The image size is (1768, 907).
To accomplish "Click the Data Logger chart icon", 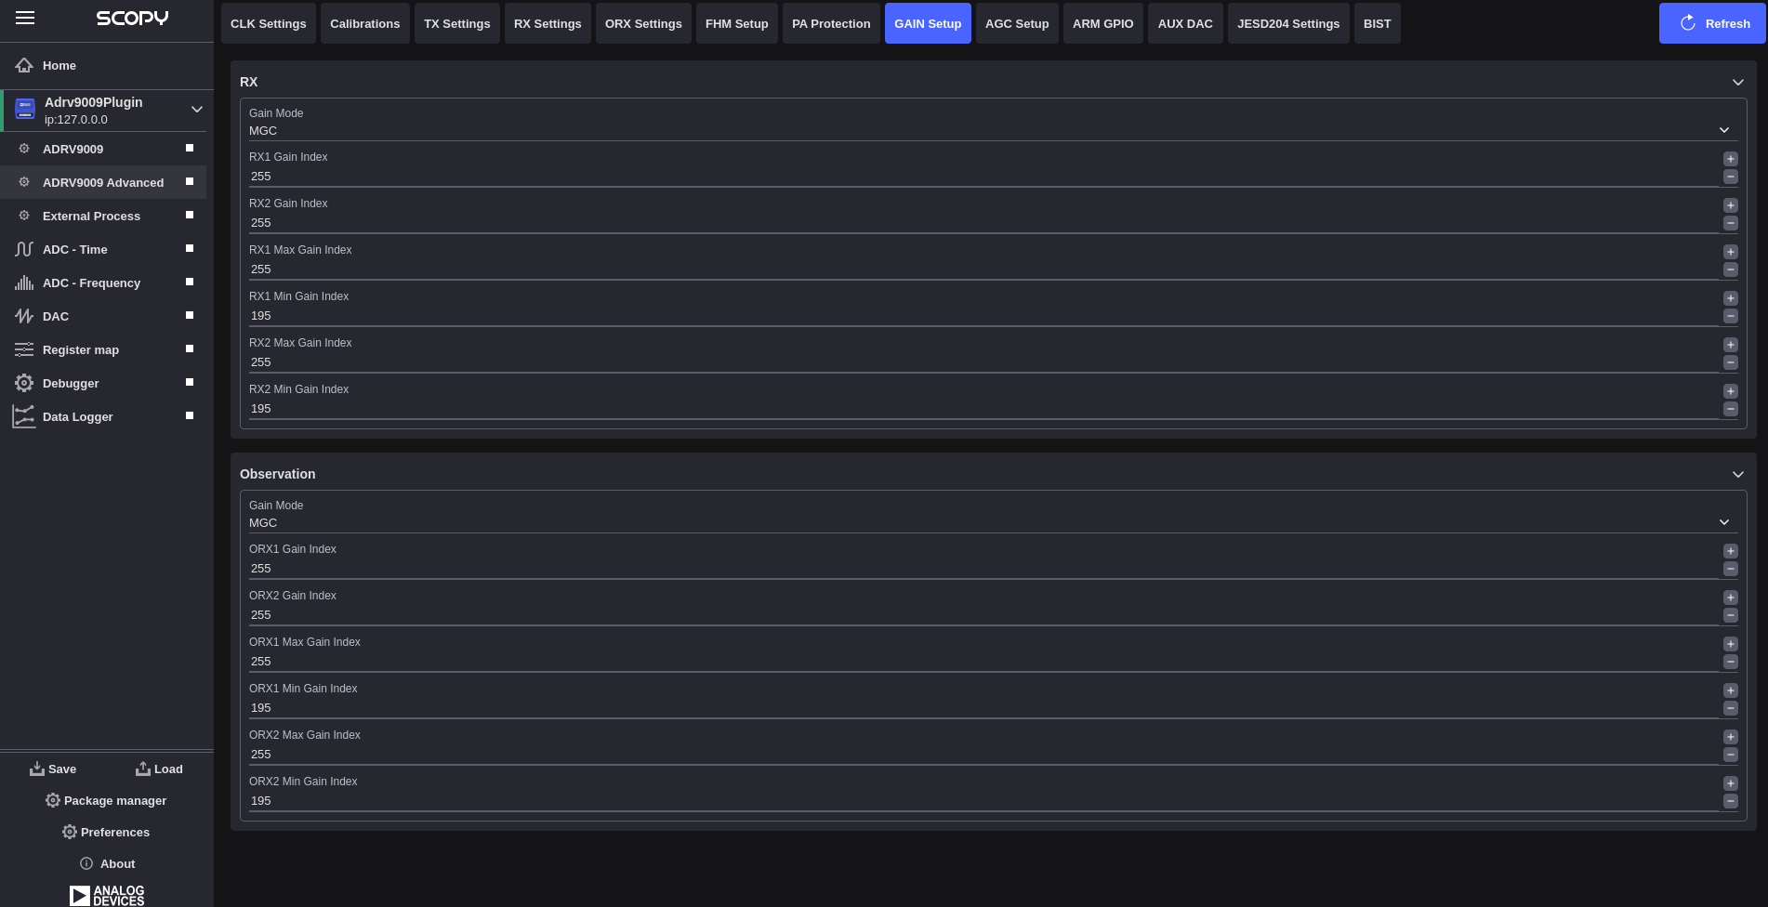I will pos(24,416).
